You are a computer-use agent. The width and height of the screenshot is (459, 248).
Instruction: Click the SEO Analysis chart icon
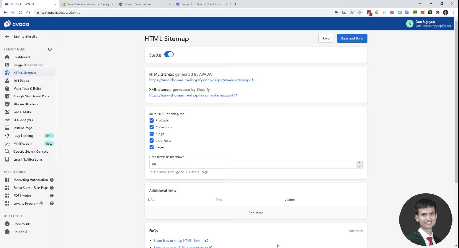[x=7, y=120]
